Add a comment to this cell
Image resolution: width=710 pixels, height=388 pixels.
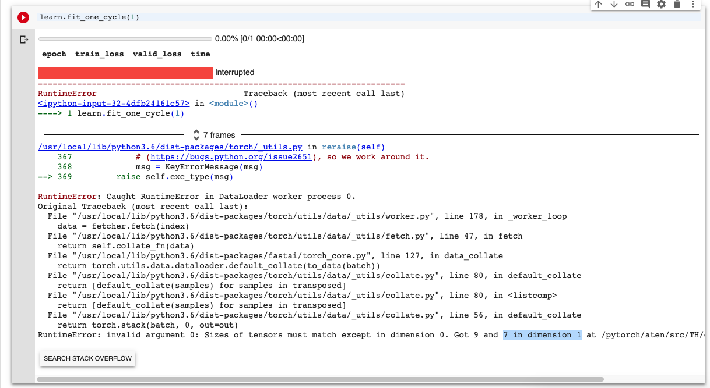tap(645, 4)
